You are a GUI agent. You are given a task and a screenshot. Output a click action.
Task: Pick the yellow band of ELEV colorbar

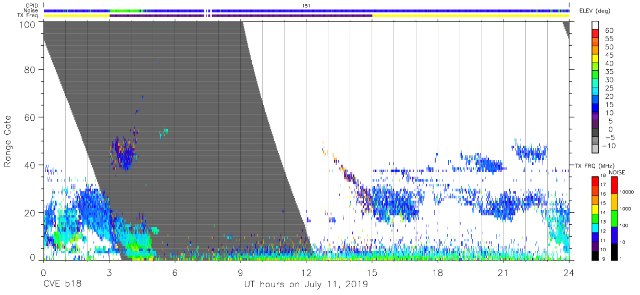click(595, 58)
